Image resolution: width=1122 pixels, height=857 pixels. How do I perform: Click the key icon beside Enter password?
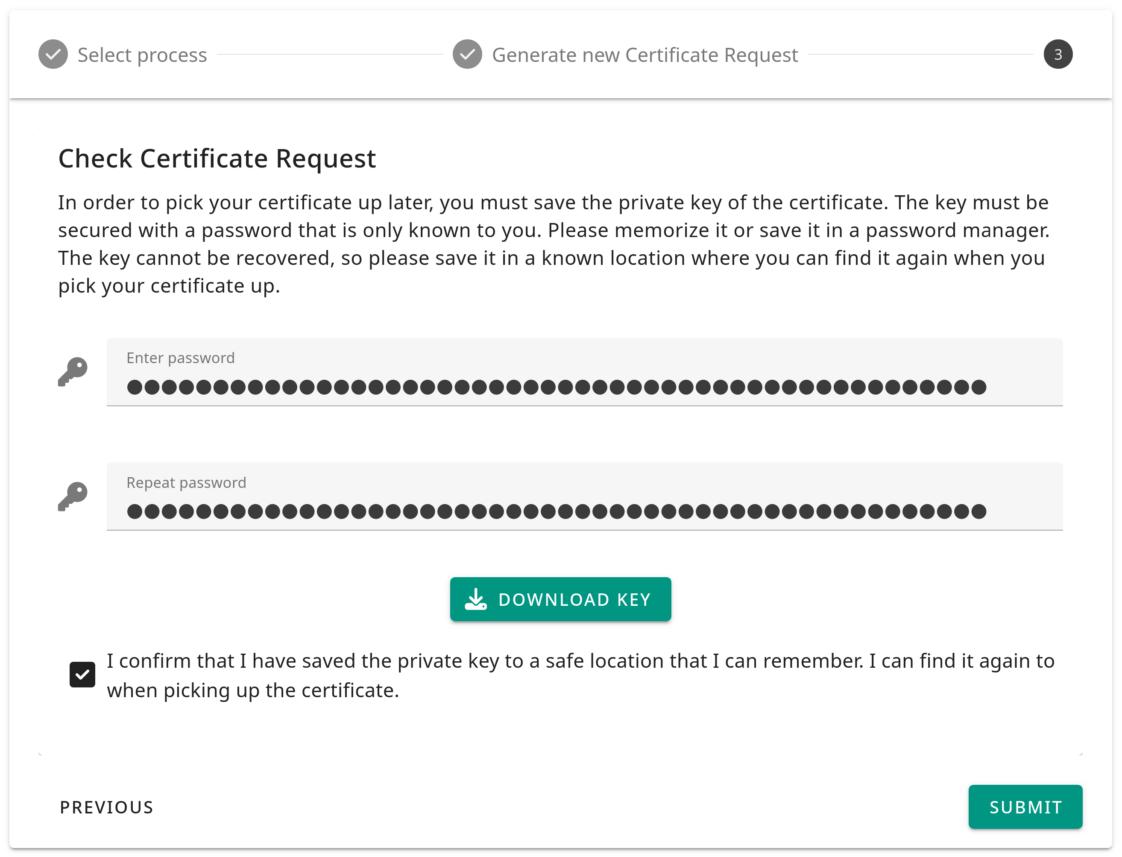[73, 371]
